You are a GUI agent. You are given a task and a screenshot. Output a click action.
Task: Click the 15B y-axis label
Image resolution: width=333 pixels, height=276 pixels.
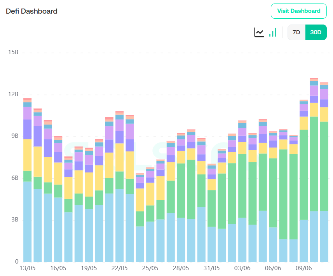[x=13, y=53]
